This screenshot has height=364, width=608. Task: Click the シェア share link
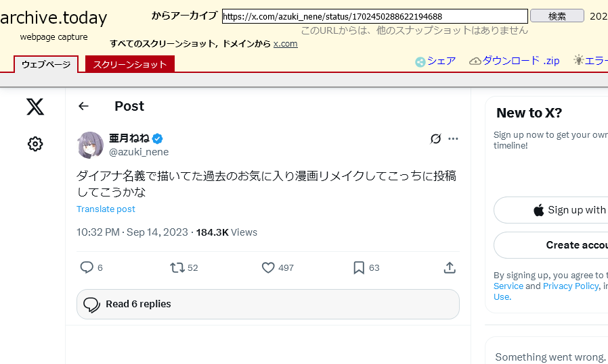(435, 61)
